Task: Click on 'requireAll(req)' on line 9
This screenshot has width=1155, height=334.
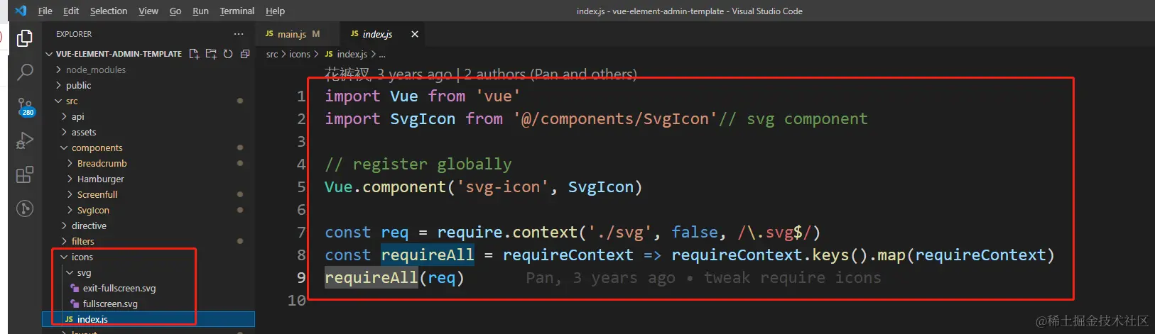Action: 394,277
